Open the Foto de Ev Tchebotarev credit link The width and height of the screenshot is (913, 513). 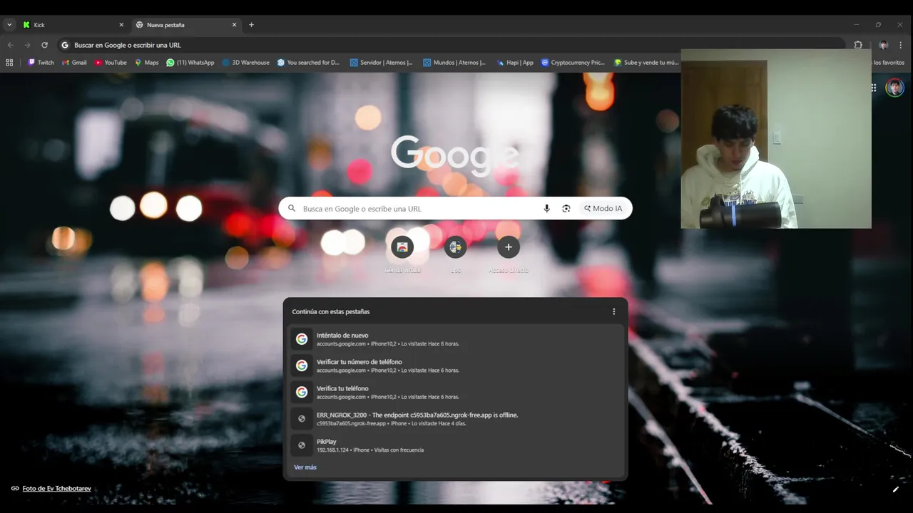(56, 489)
